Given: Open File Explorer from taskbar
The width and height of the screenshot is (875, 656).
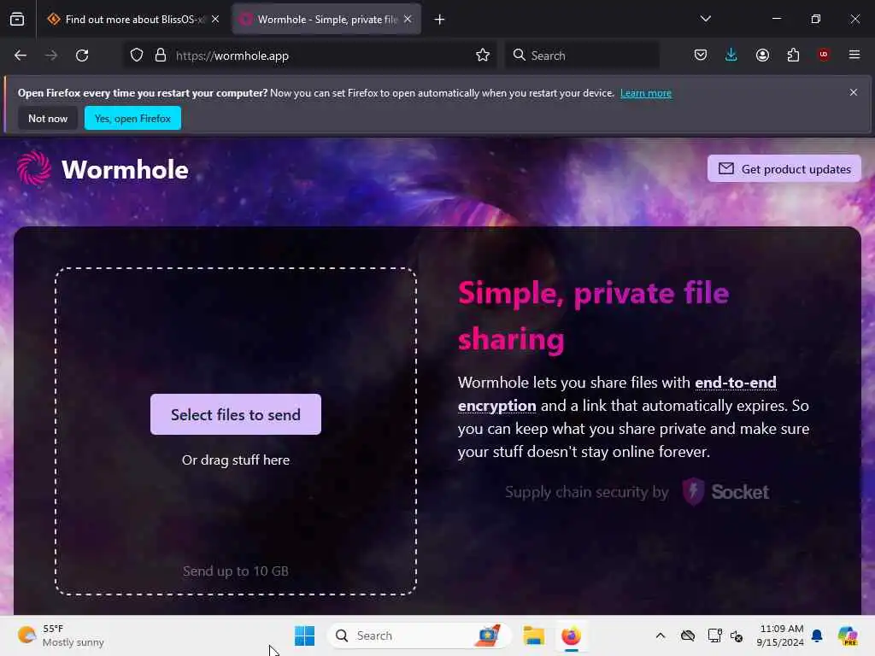Looking at the screenshot, I should tap(533, 635).
